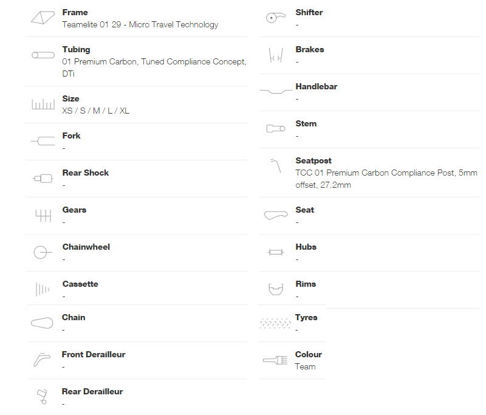Click the Brakes icon
The width and height of the screenshot is (486, 415).
click(276, 55)
